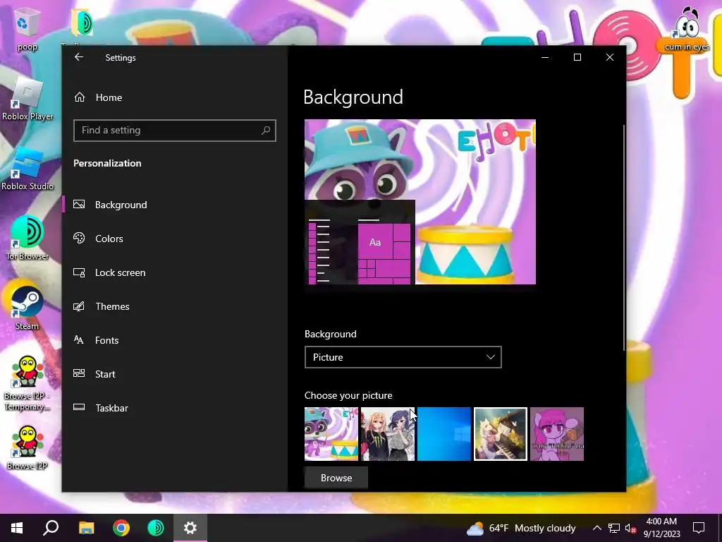Expand the Background type dropdown set to Picture

(x=403, y=357)
